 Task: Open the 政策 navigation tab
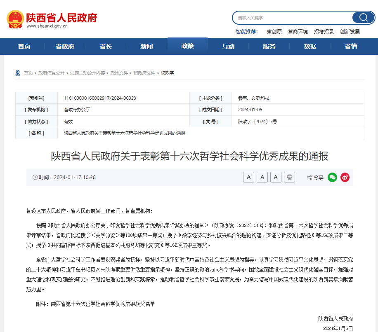pyautogui.click(x=187, y=46)
